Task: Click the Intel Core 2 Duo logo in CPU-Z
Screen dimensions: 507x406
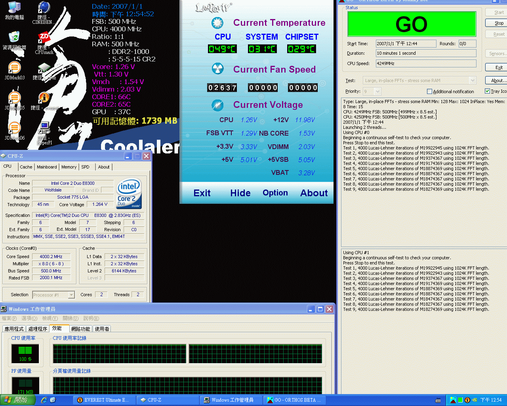Action: pos(129,194)
